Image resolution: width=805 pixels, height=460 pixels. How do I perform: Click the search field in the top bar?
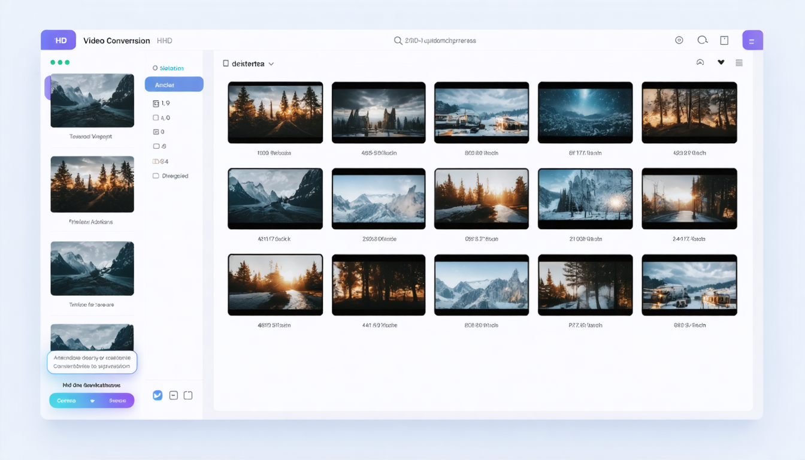[435, 41]
